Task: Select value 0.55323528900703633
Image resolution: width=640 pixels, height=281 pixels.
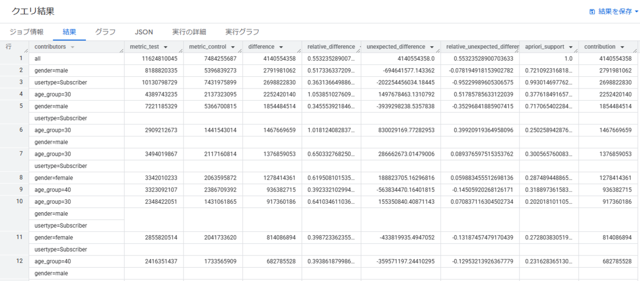Action: 483,59
